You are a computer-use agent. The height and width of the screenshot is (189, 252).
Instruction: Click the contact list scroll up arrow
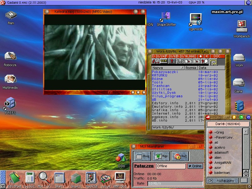pyautogui.click(x=246, y=171)
